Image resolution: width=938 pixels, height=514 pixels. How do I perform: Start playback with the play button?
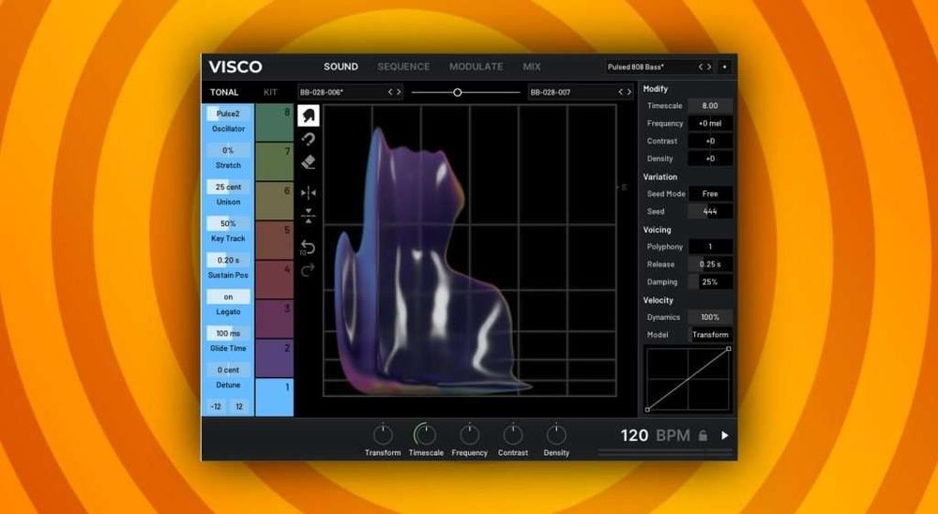pos(724,435)
